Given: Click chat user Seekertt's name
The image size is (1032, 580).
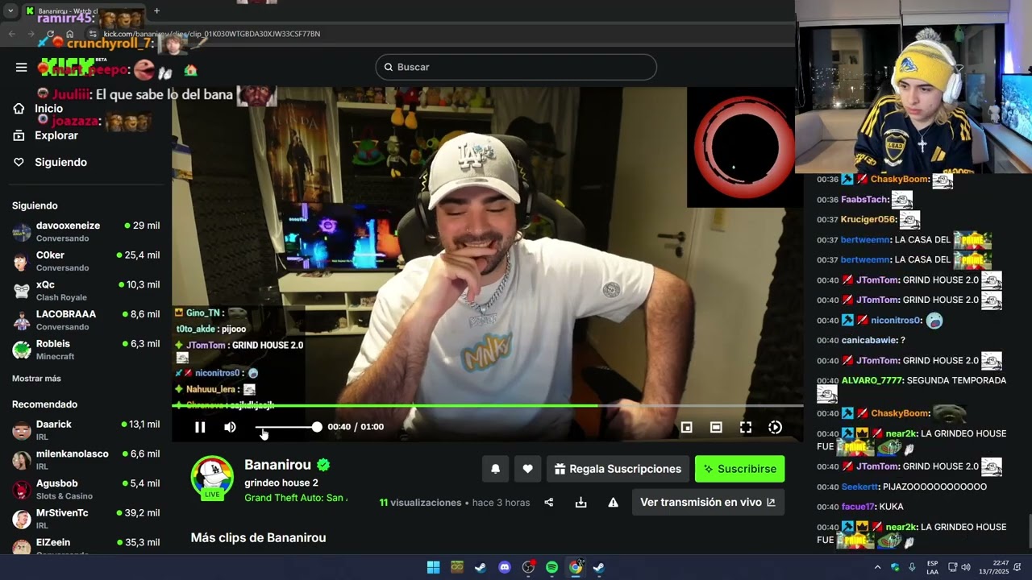Looking at the screenshot, I should (859, 487).
